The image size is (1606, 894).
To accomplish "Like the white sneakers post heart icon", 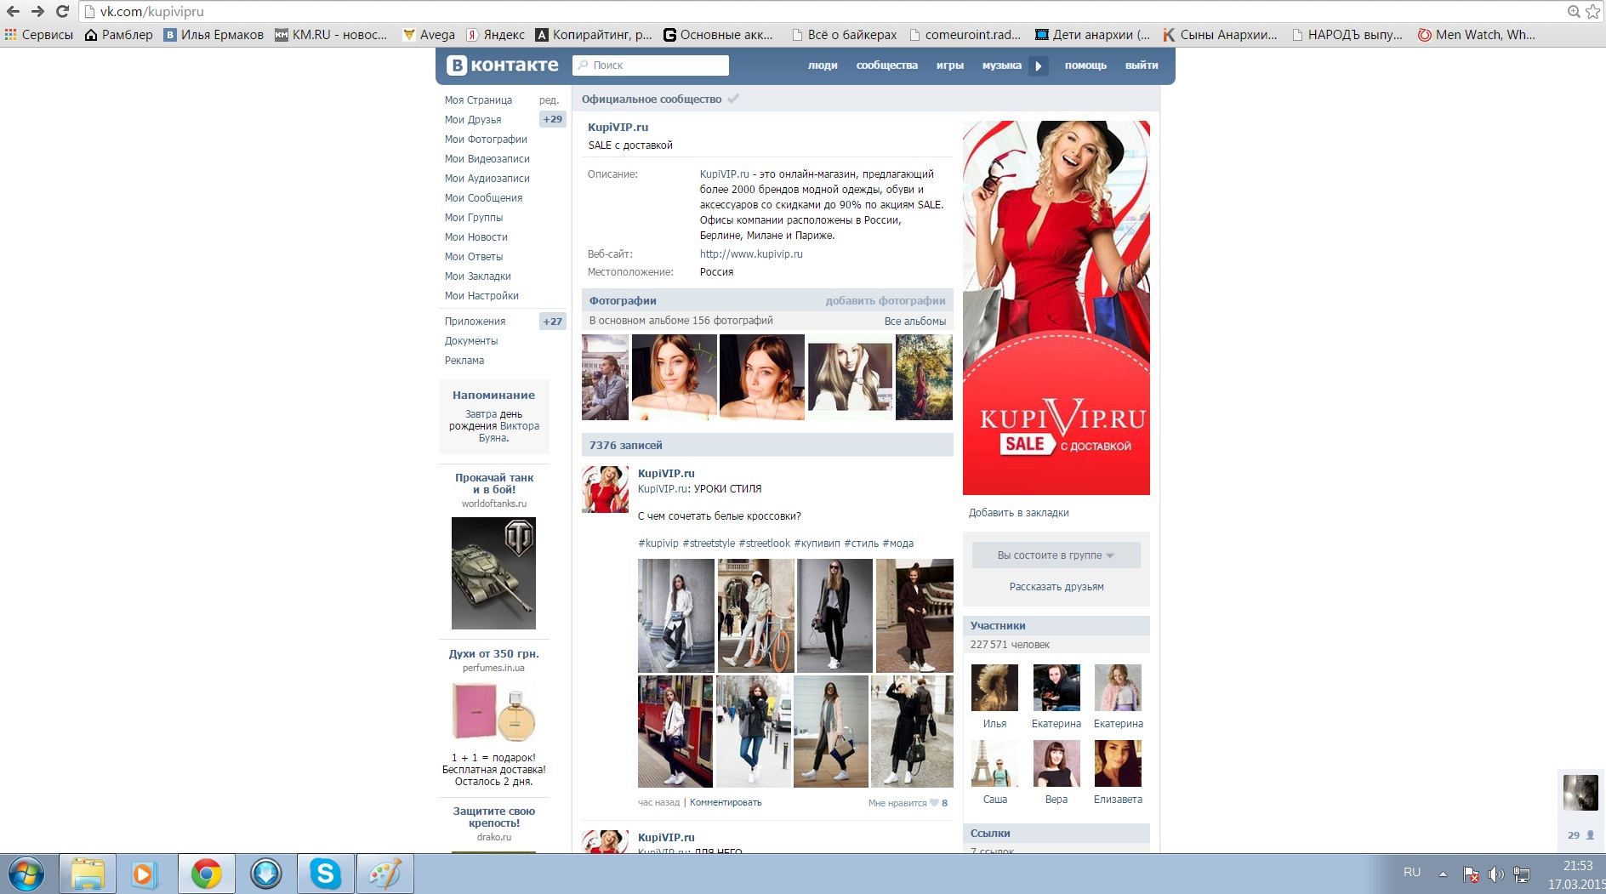I will coord(934,803).
